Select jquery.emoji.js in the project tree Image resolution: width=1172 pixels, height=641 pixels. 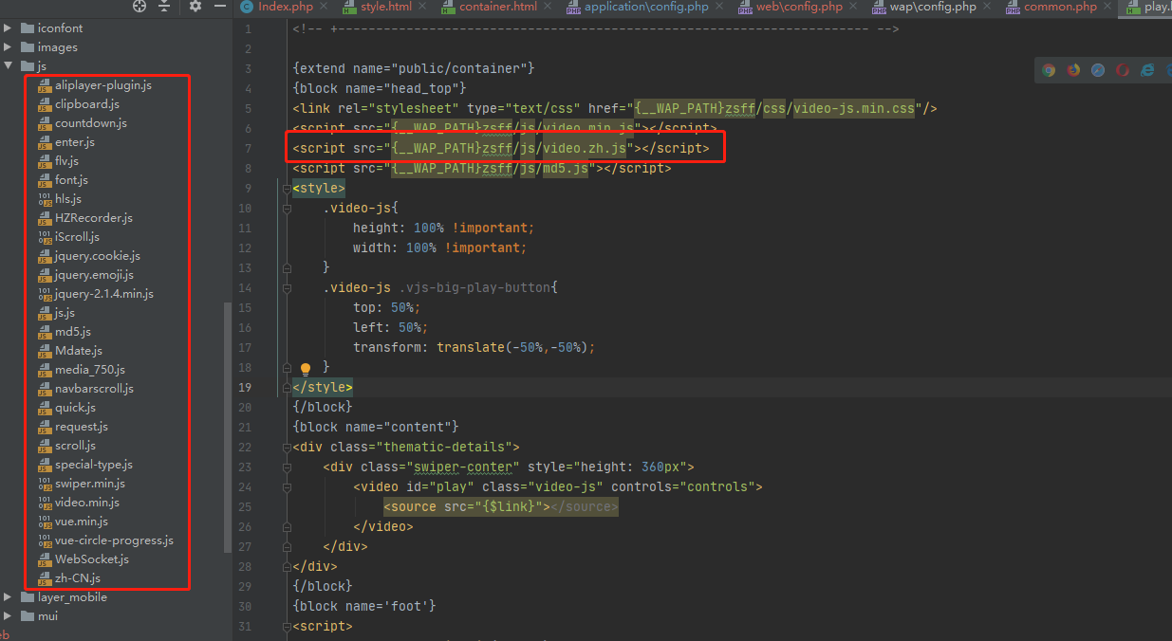tap(94, 275)
